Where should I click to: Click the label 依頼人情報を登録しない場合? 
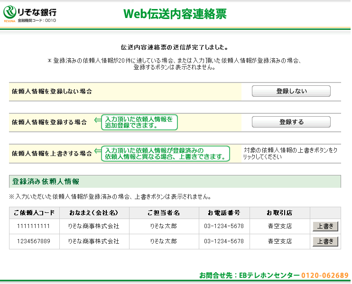pyautogui.click(x=52, y=92)
